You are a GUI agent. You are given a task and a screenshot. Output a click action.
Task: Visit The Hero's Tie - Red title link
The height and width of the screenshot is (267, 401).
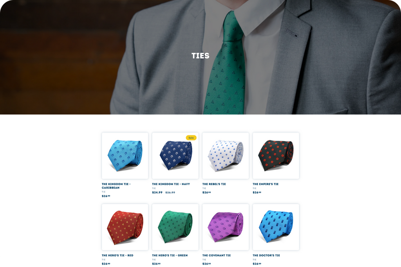(117, 255)
